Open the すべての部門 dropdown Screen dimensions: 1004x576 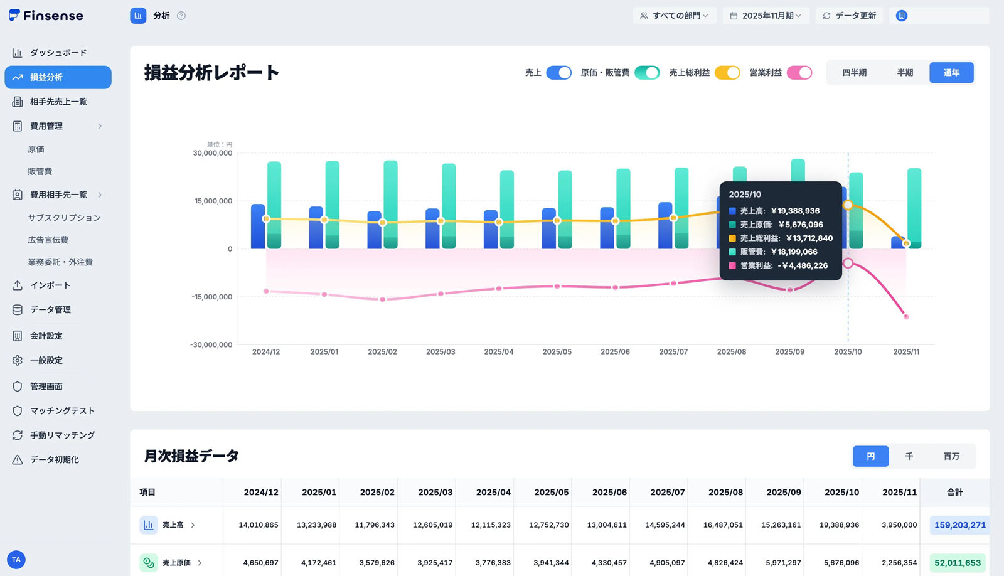(674, 16)
